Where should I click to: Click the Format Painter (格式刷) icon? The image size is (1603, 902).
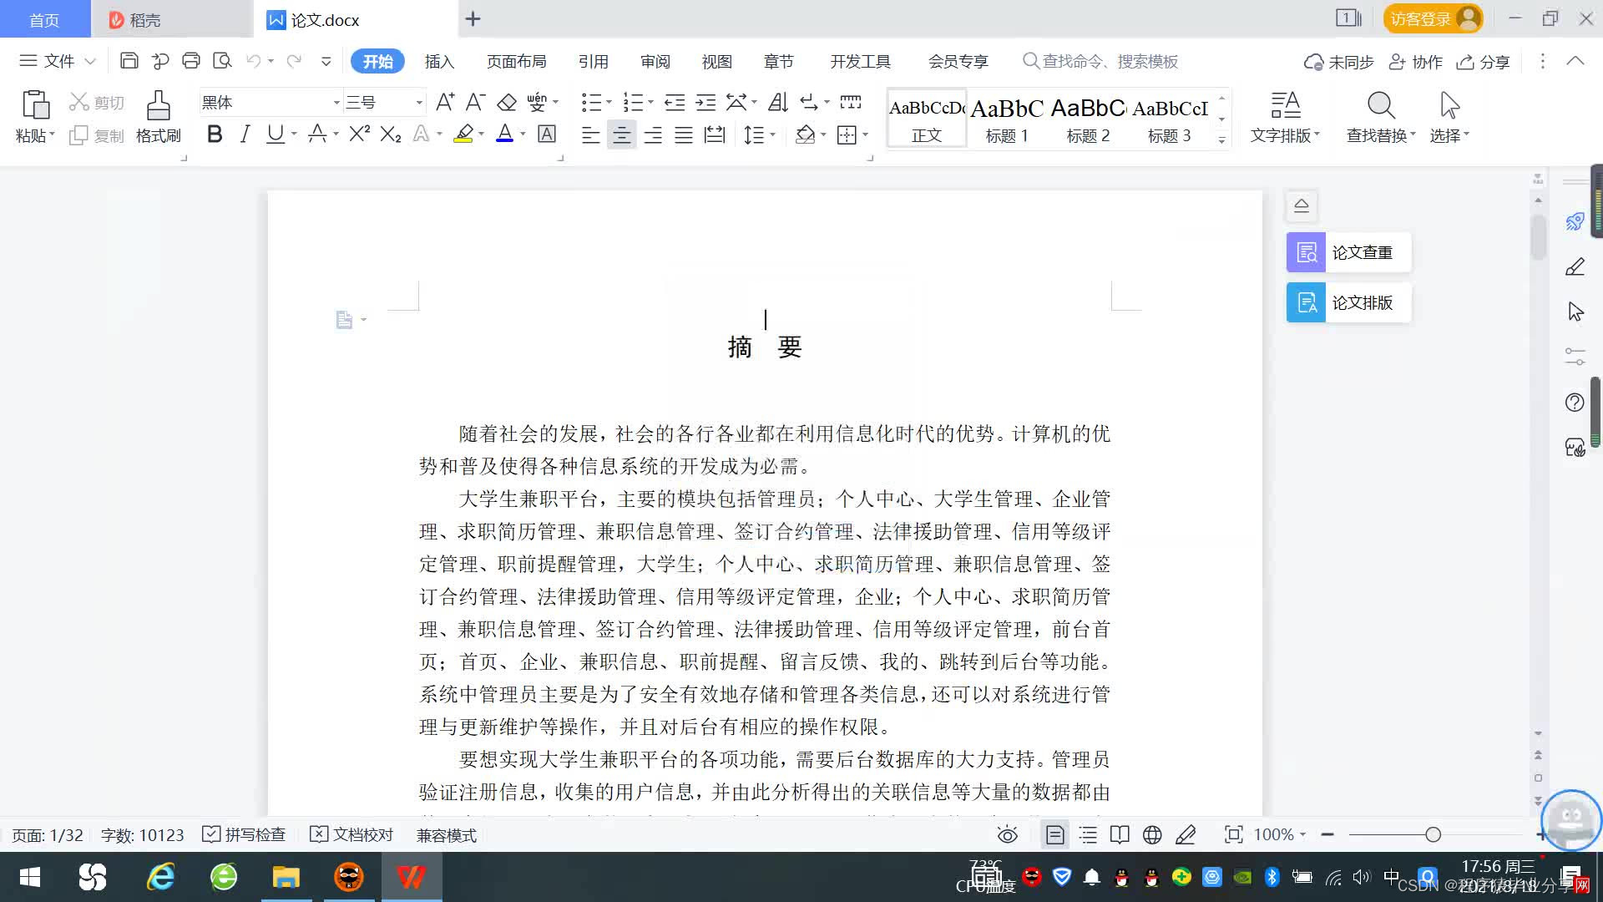pyautogui.click(x=158, y=107)
